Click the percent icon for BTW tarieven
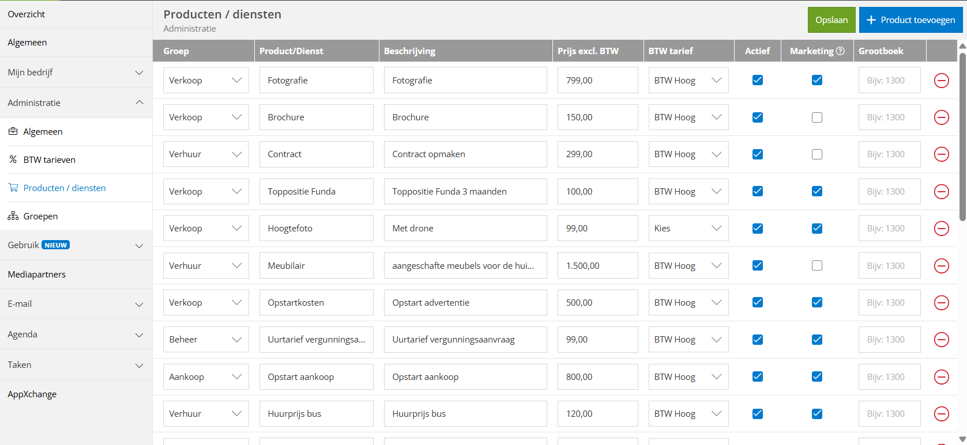967x445 pixels. 13,159
